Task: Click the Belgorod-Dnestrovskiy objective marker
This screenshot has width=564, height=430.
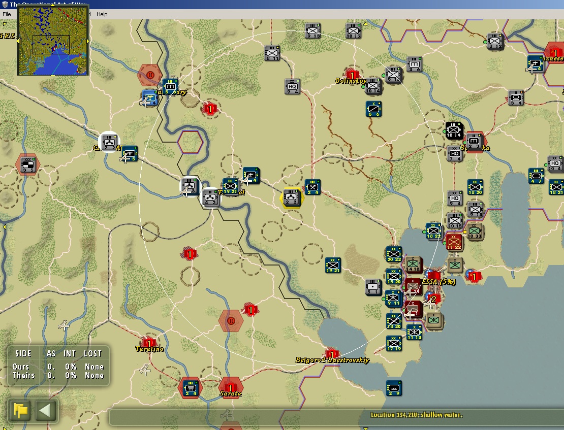Action: (332, 354)
